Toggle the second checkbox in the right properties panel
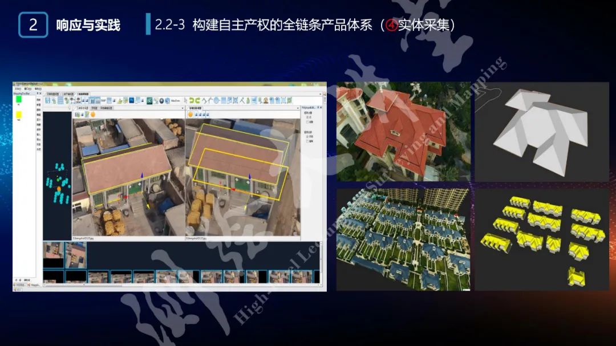This screenshot has height=346, width=616. 309,123
